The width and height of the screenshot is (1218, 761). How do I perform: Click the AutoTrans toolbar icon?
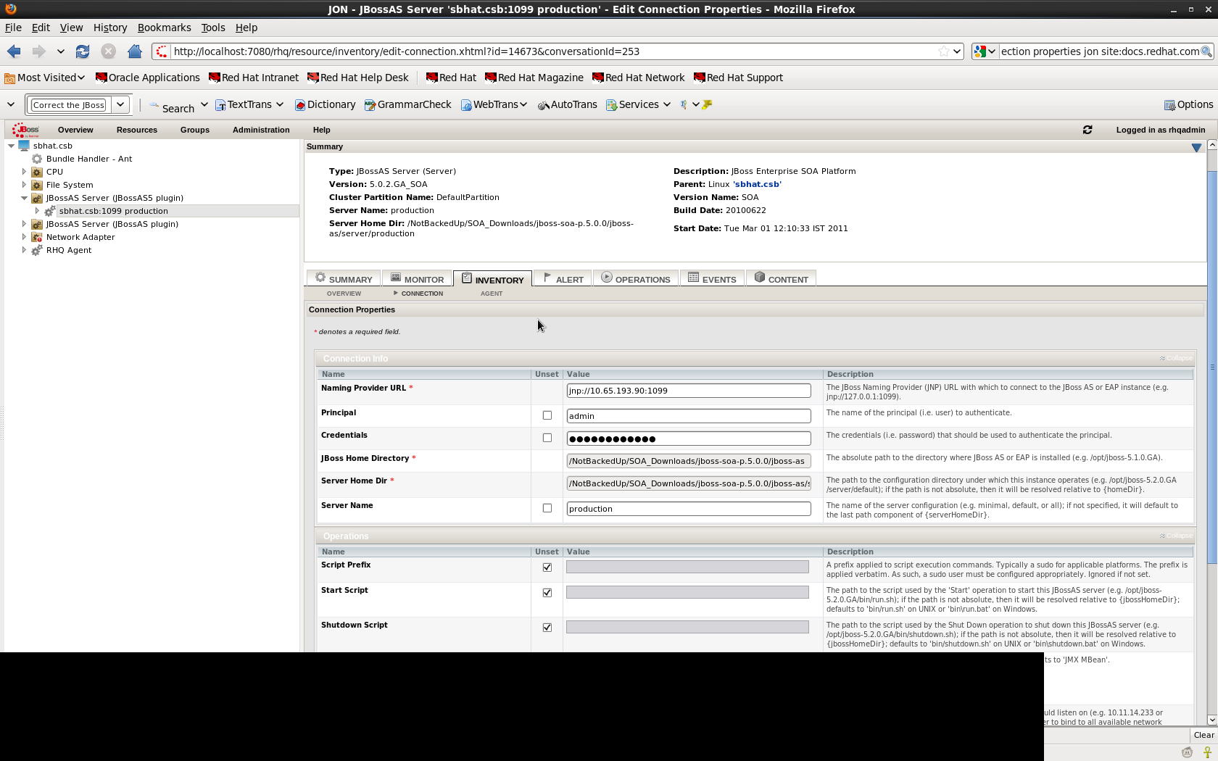tap(543, 105)
